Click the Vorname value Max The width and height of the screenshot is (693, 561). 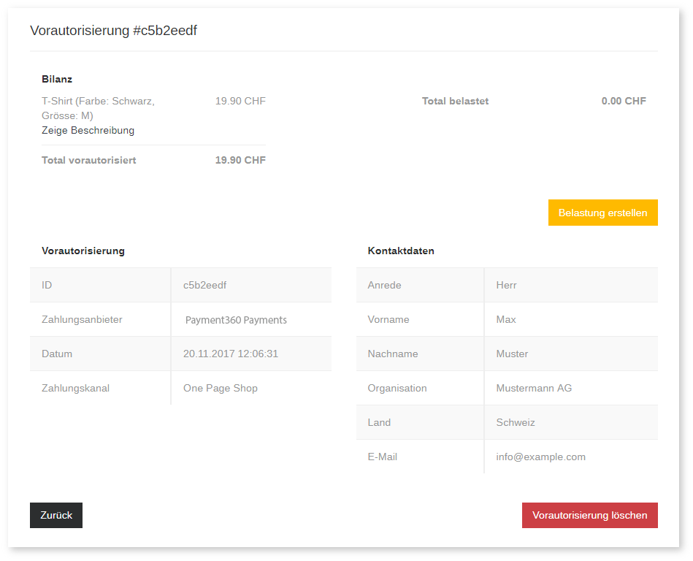pyautogui.click(x=505, y=319)
